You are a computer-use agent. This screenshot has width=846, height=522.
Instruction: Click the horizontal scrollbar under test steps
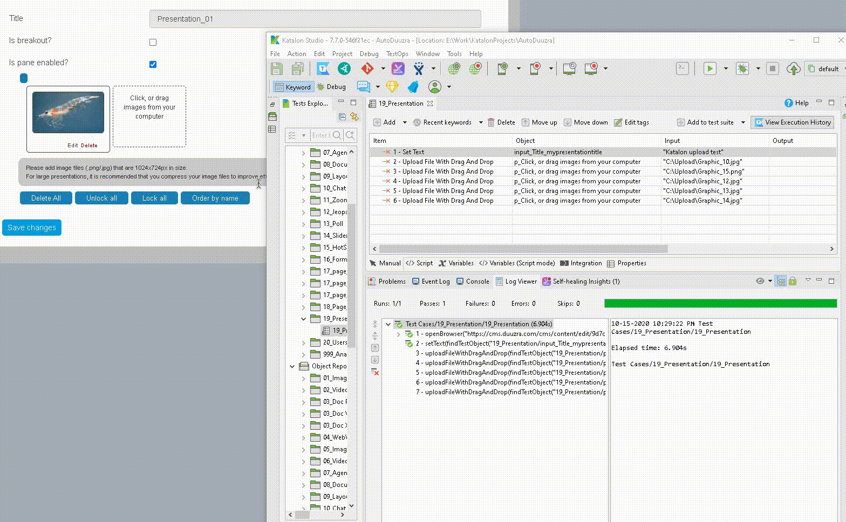[x=523, y=249]
